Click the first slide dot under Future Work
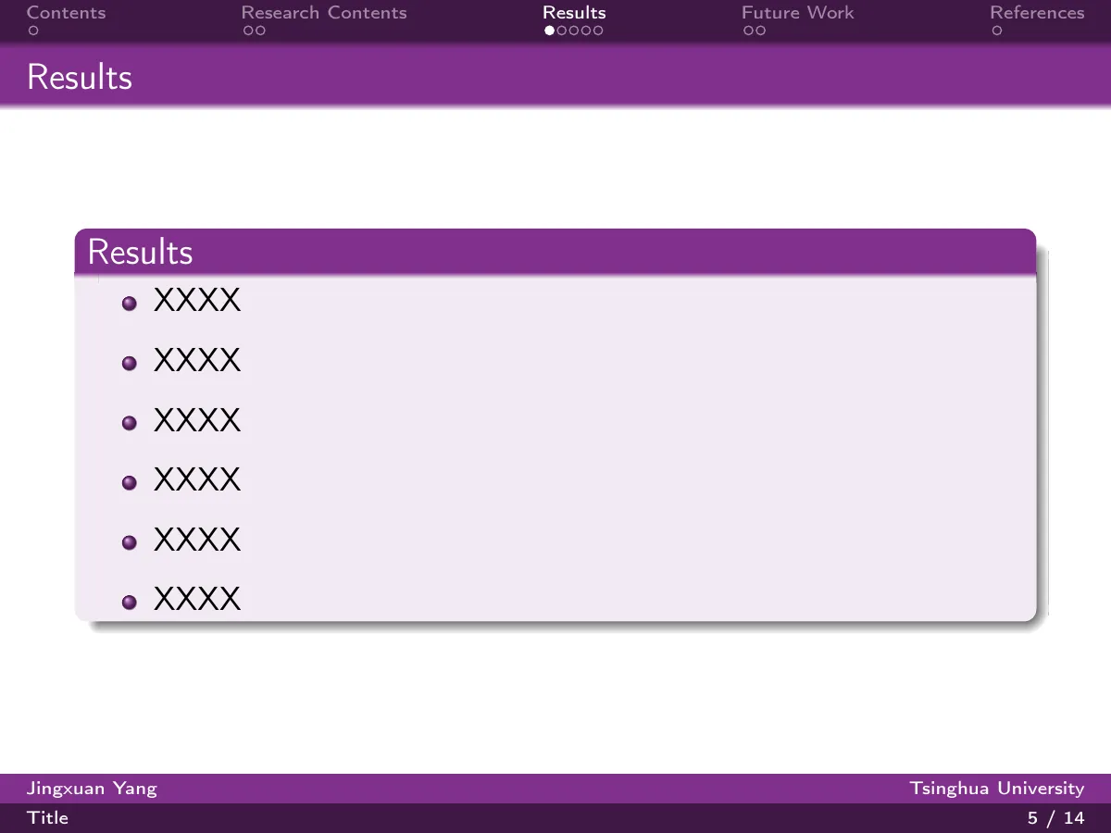1111x833 pixels. pyautogui.click(x=747, y=31)
